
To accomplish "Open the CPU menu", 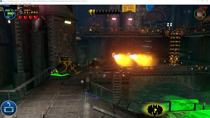I will [x=16, y=4].
